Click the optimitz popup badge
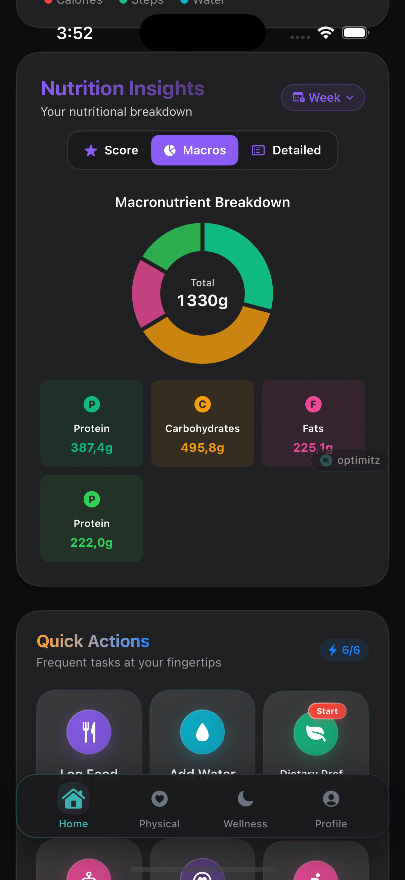This screenshot has width=405, height=880. tap(350, 460)
